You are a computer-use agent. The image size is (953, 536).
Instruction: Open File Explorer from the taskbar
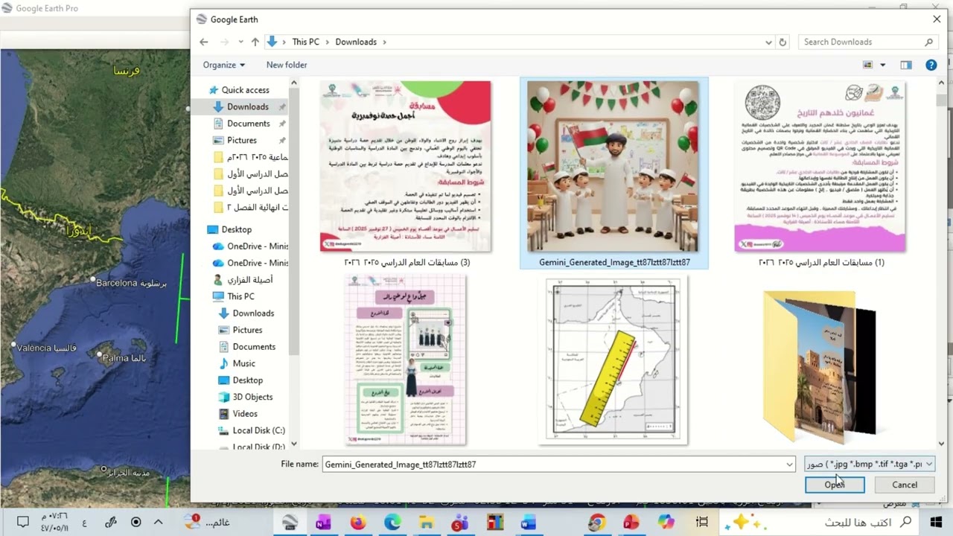coord(427,522)
